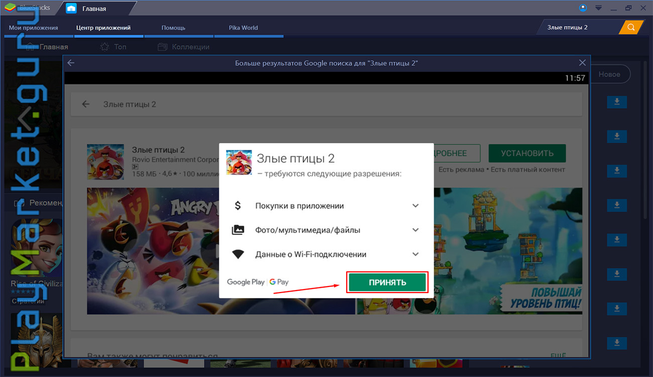The width and height of the screenshot is (653, 377).
Task: Switch to the Топ section
Action: click(x=120, y=47)
